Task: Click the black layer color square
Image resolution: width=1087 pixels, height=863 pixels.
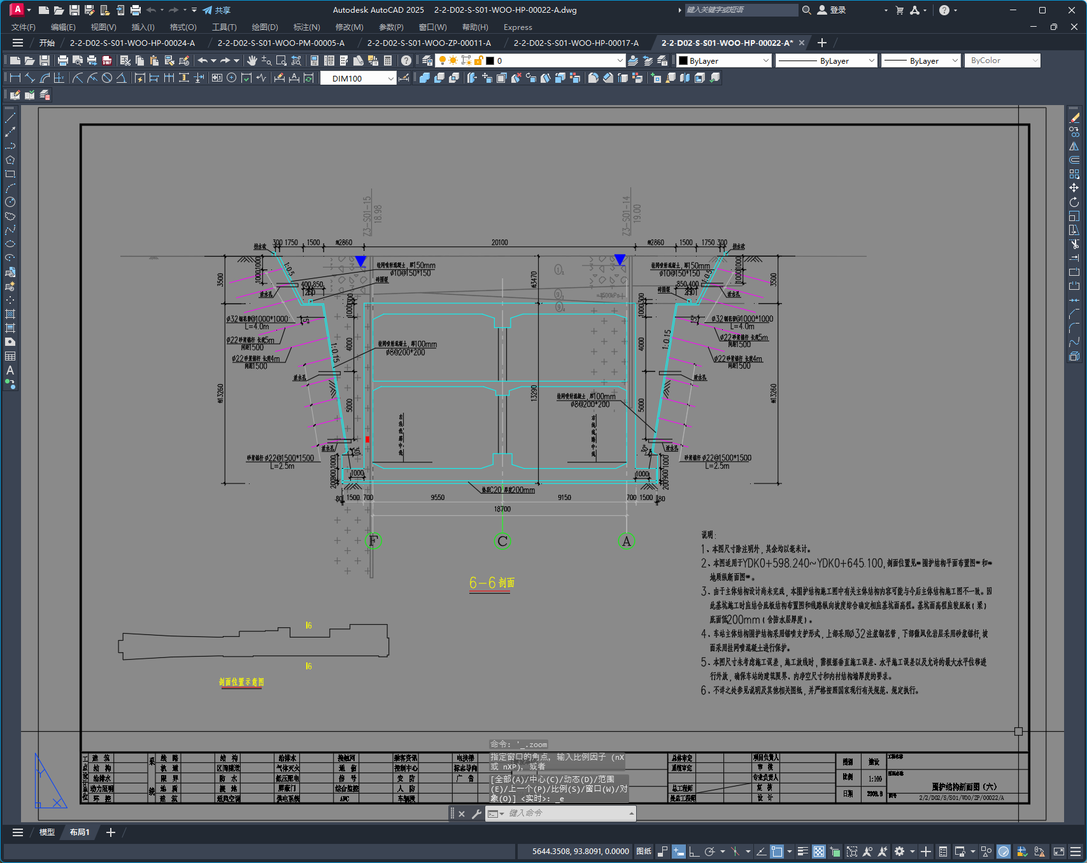Action: [490, 61]
